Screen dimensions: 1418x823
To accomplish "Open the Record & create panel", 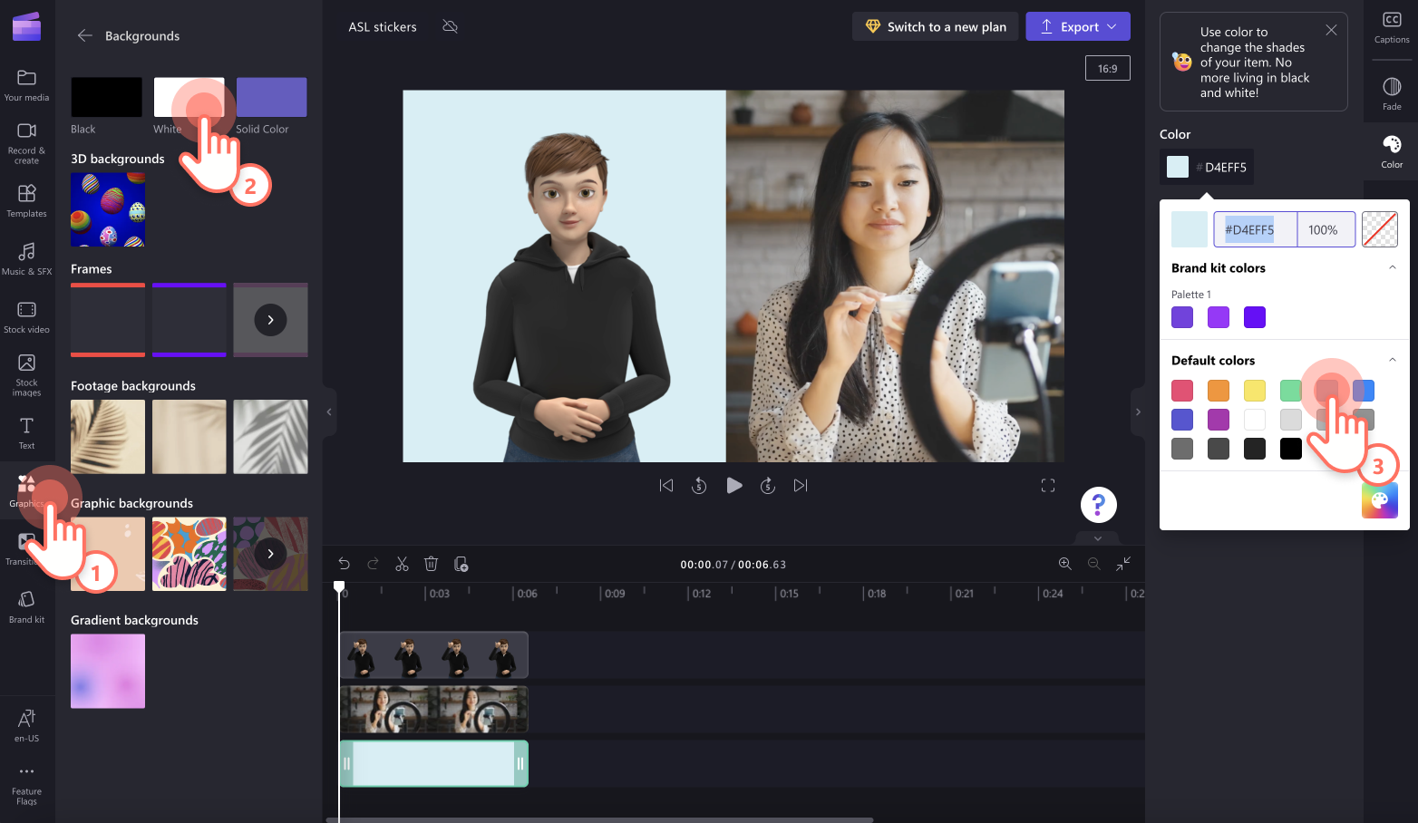I will (26, 143).
